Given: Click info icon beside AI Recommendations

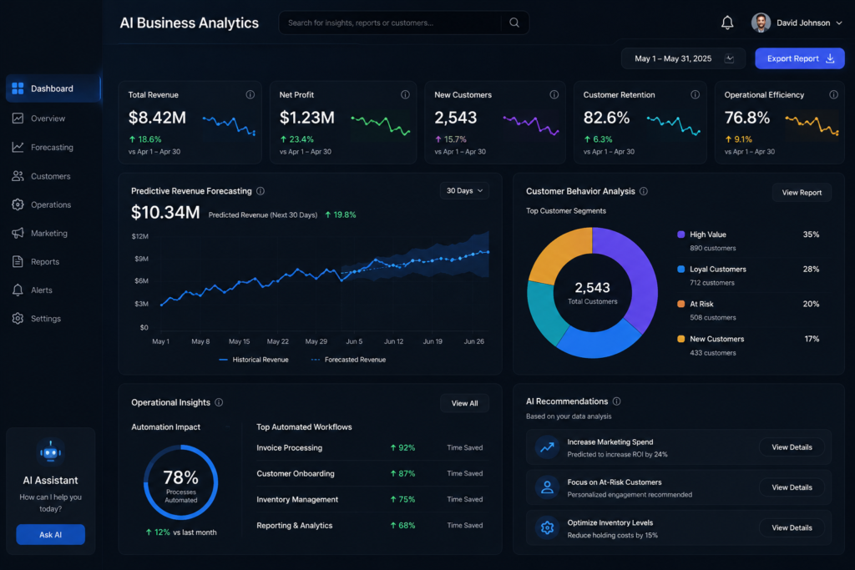Looking at the screenshot, I should 617,401.
